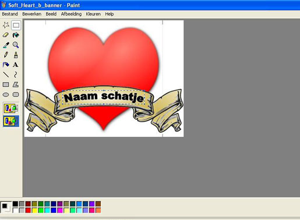Select the rectangular Select tool
300x220 pixels.
point(16,25)
